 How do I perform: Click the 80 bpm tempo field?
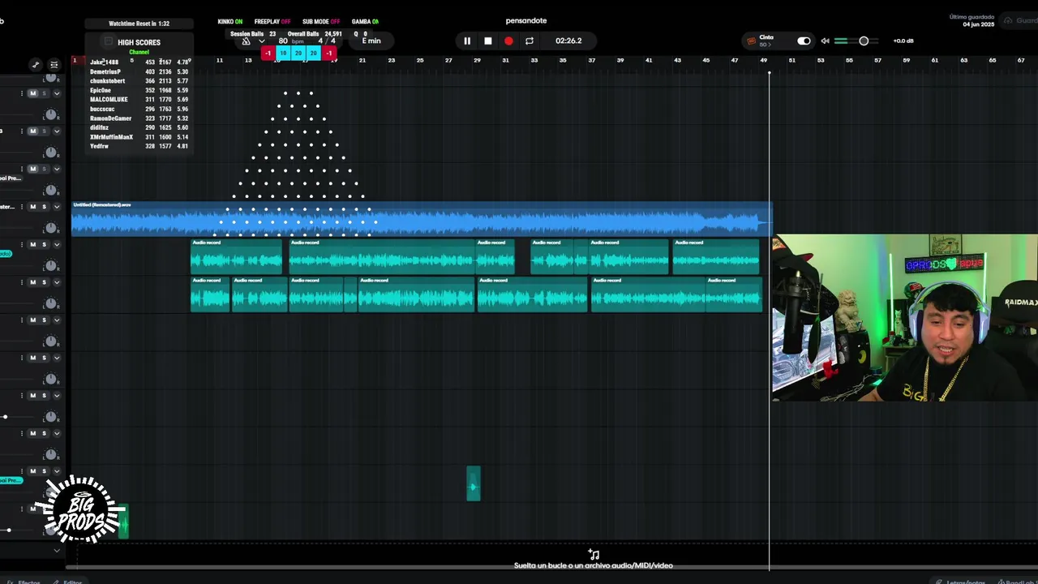pos(290,41)
